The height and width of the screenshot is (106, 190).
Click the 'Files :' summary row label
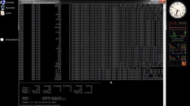[x=26, y=89]
